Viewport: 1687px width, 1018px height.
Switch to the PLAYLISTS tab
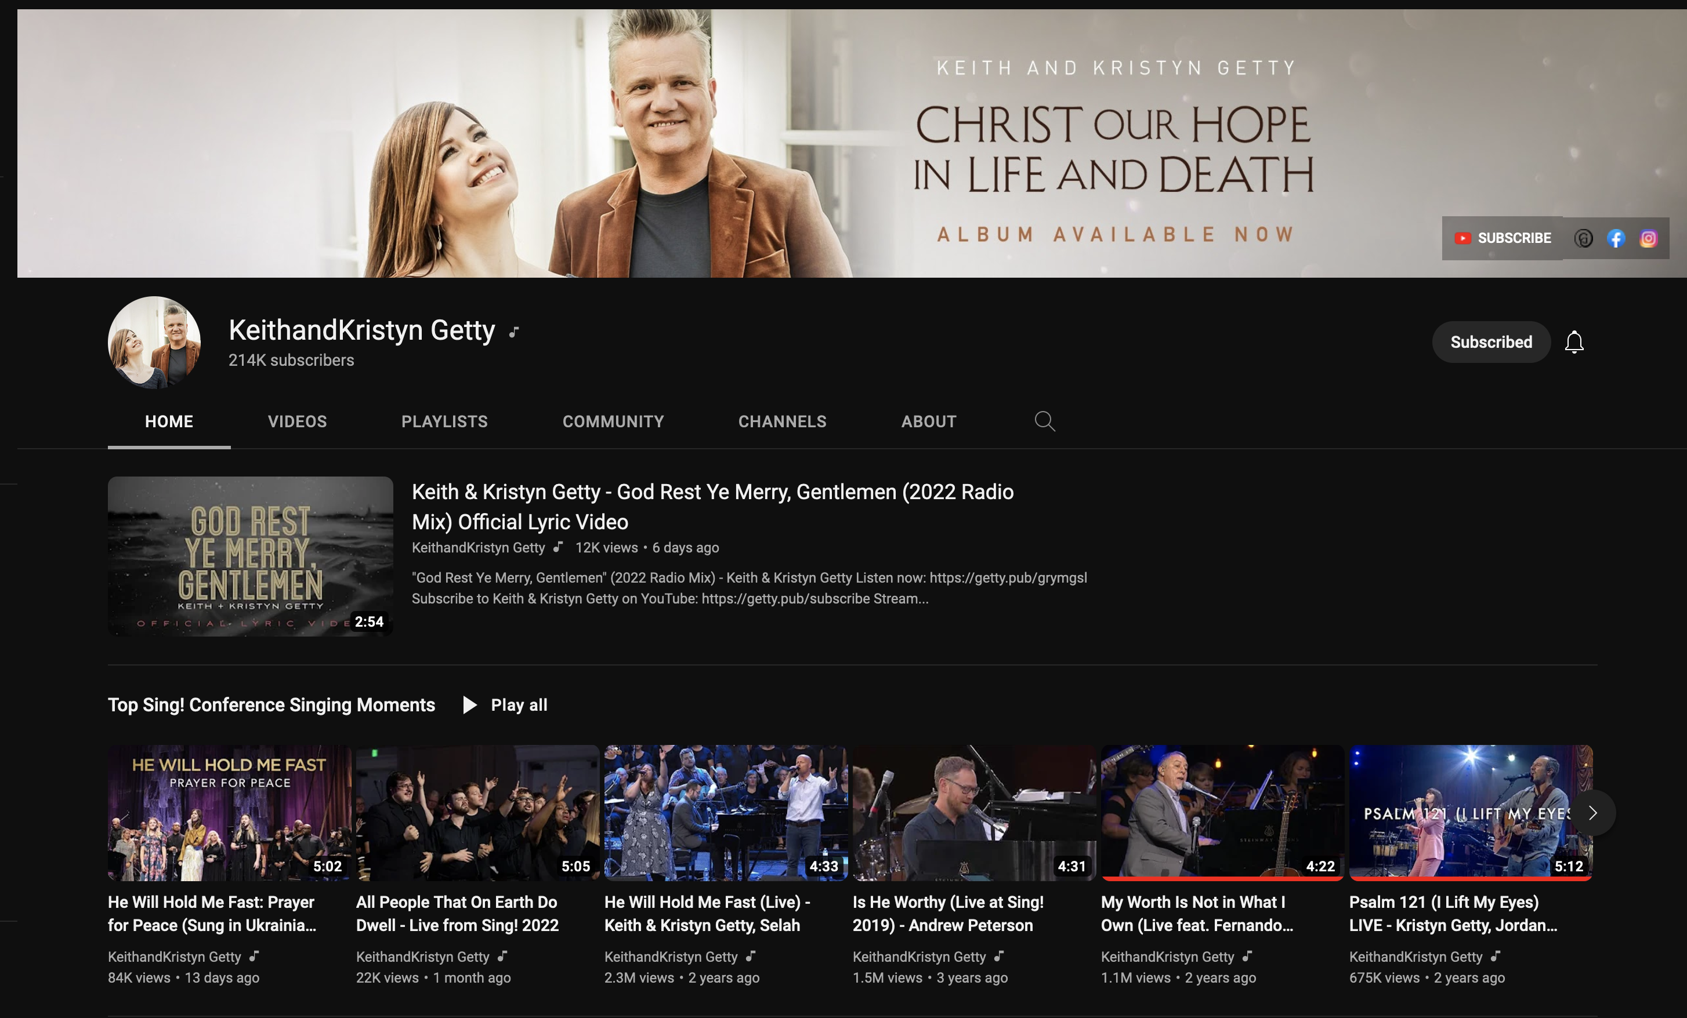[444, 421]
